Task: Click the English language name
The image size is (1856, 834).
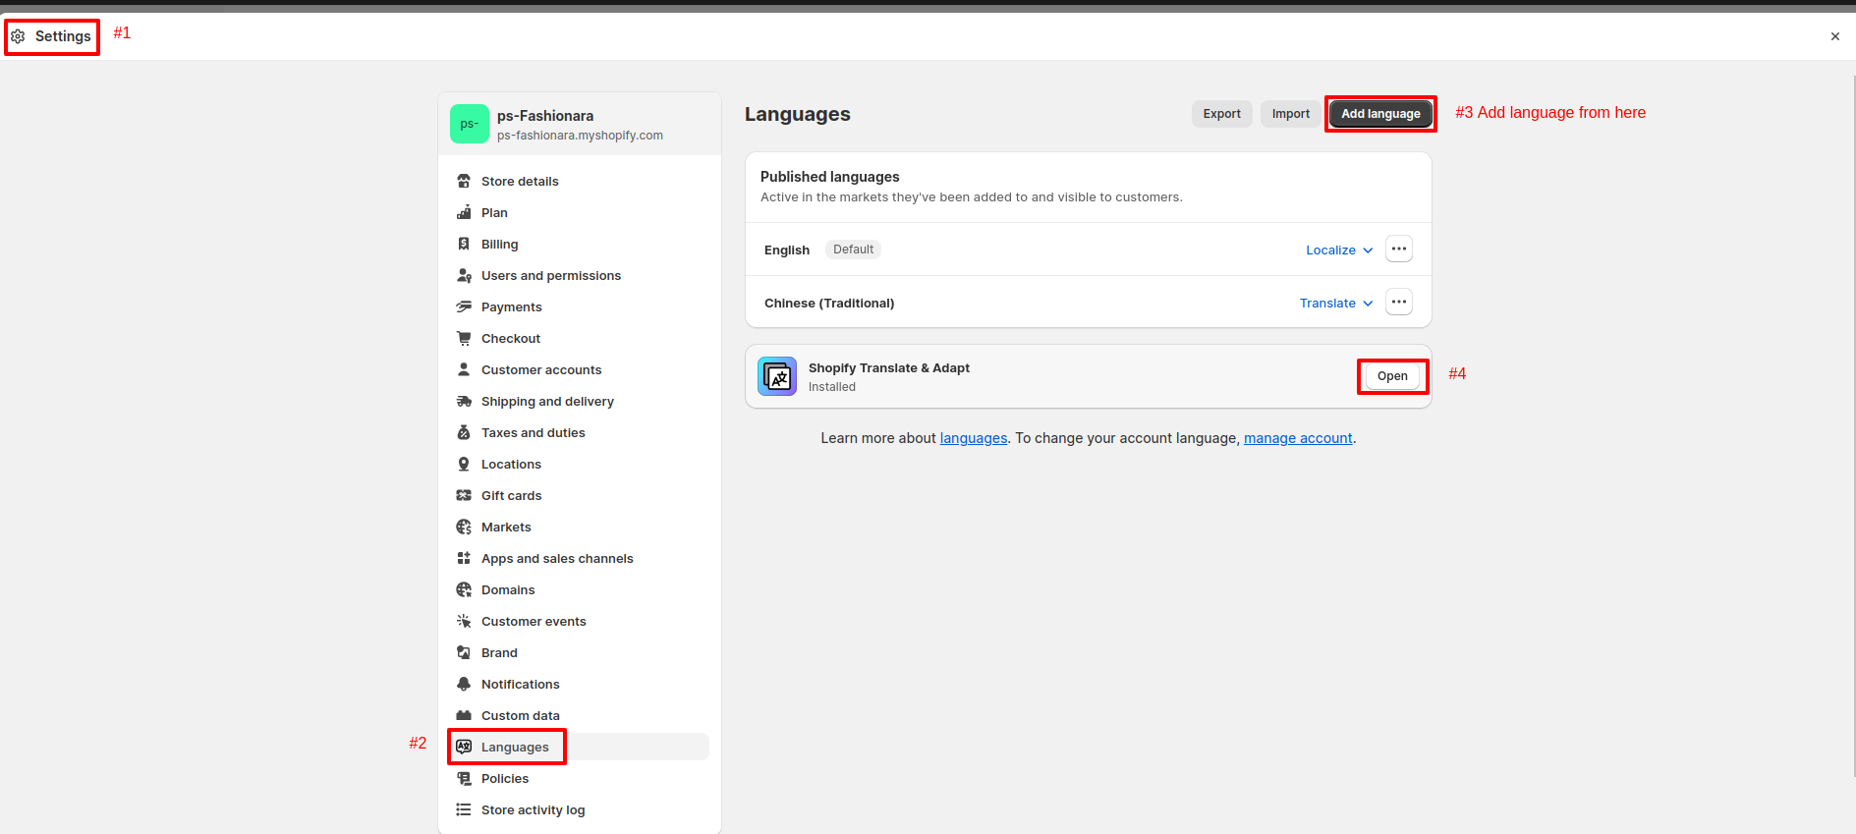Action: pyautogui.click(x=787, y=250)
